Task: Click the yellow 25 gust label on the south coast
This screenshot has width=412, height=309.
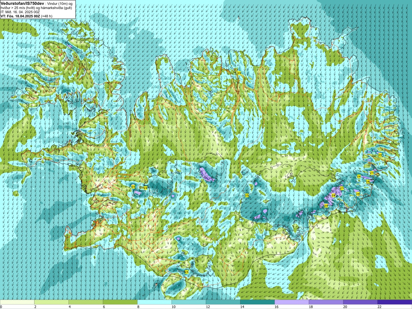Action: [187, 272]
